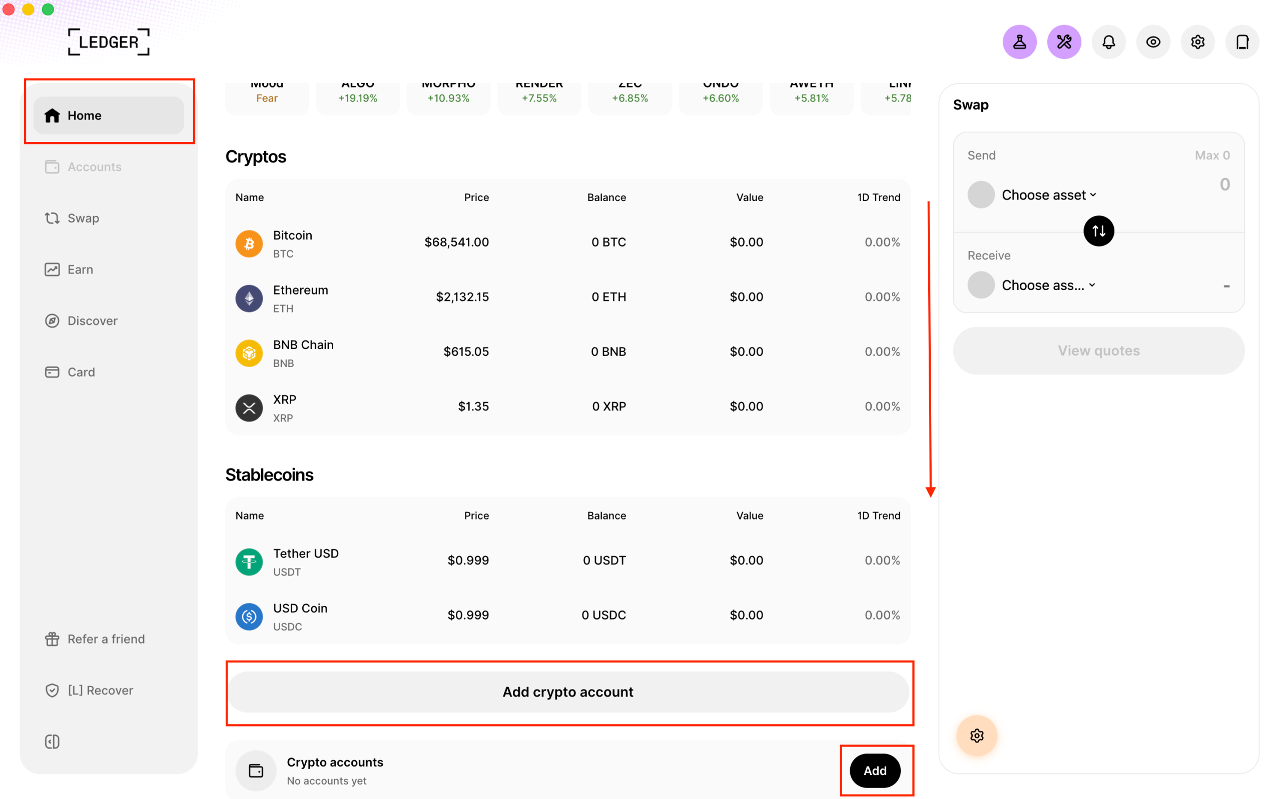Screen dimensions: 1281x799
Task: Toggle balance visibility with the eye icon
Action: pos(1153,41)
